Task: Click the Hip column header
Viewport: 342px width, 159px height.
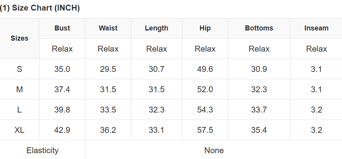Action: pos(205,28)
